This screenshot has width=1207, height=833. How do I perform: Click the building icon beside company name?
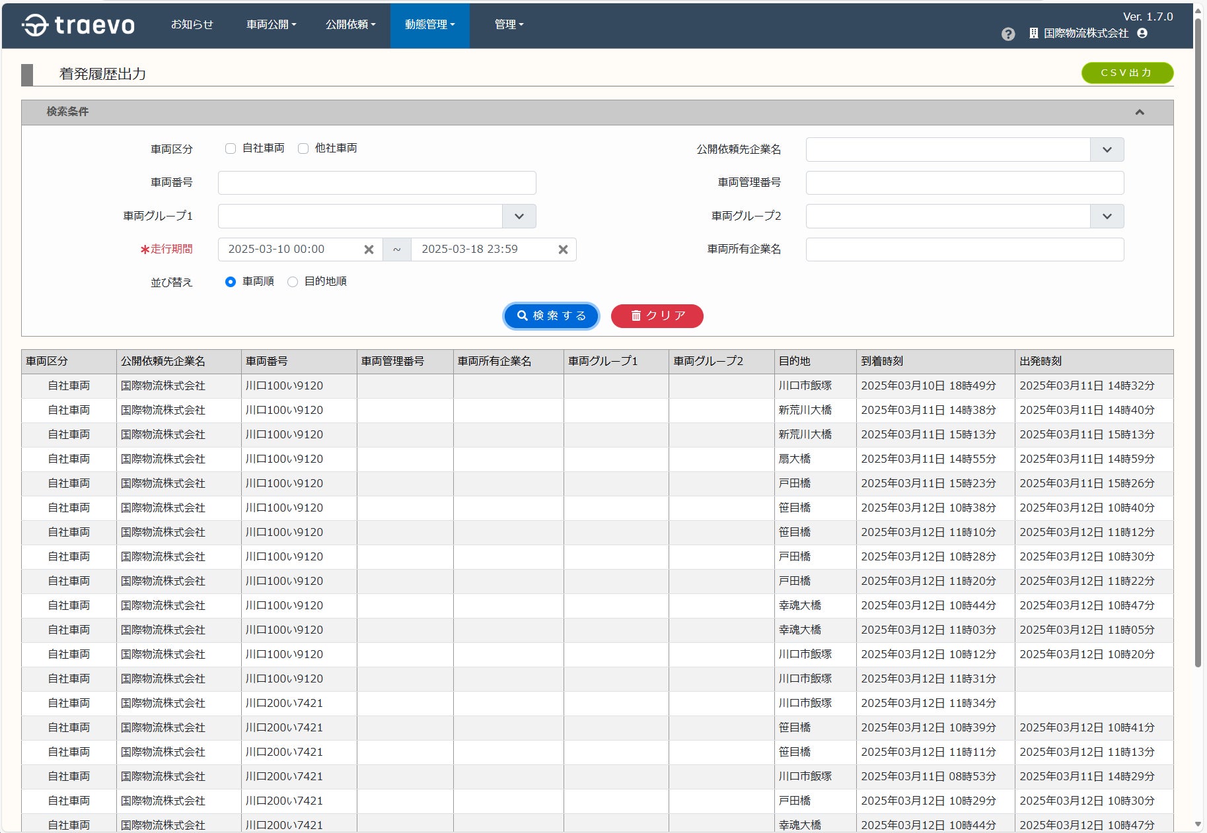[1033, 33]
